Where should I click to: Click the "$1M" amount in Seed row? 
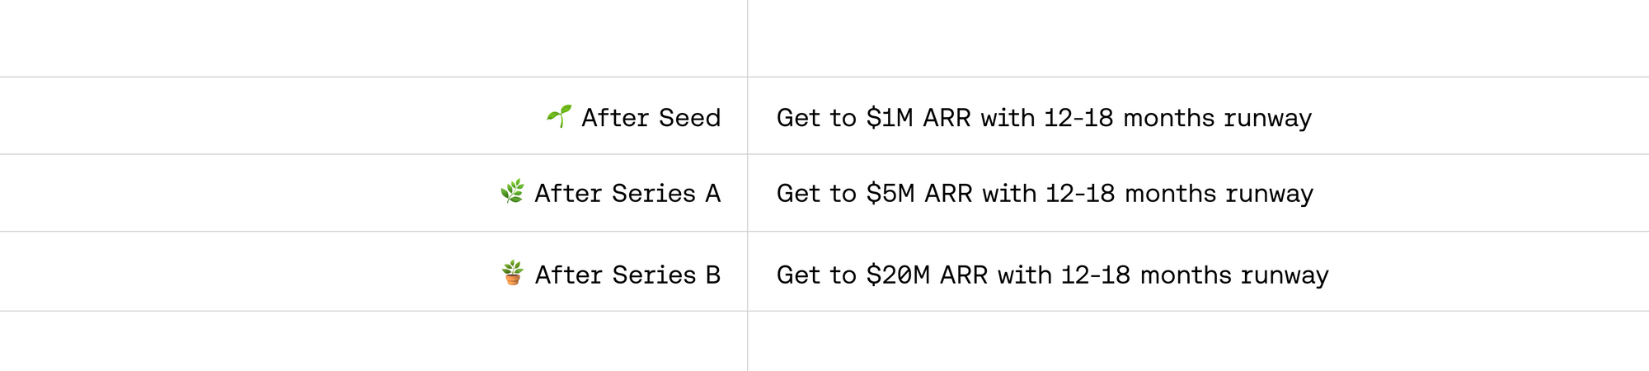tap(890, 118)
